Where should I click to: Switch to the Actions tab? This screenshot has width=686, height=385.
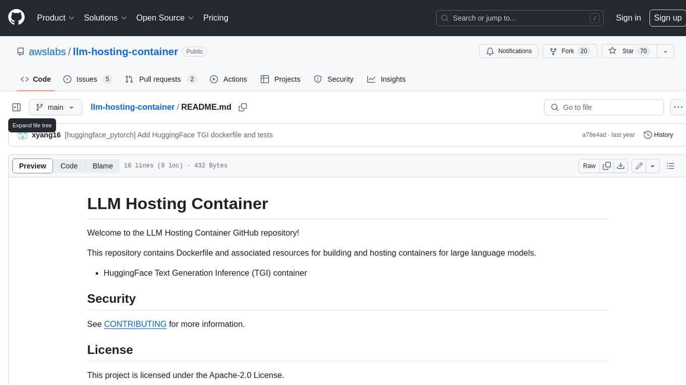coord(228,79)
